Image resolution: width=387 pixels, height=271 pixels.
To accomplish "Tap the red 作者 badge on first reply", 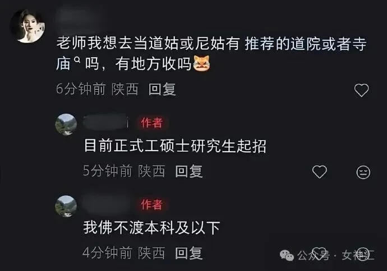I will [x=151, y=123].
